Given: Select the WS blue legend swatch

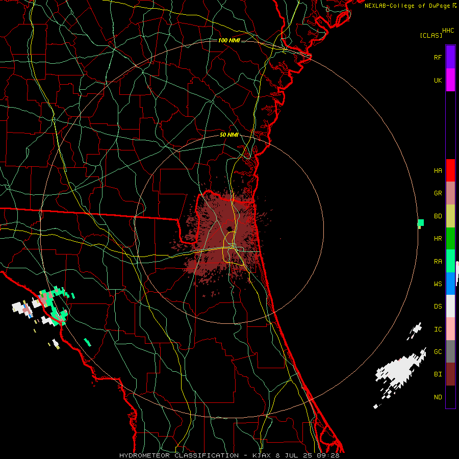Looking at the screenshot, I should tap(450, 284).
